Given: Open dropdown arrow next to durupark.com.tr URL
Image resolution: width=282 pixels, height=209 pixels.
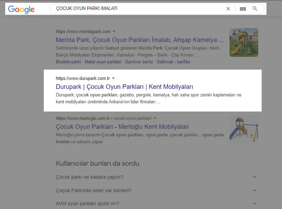Looking at the screenshot, I should (113, 78).
